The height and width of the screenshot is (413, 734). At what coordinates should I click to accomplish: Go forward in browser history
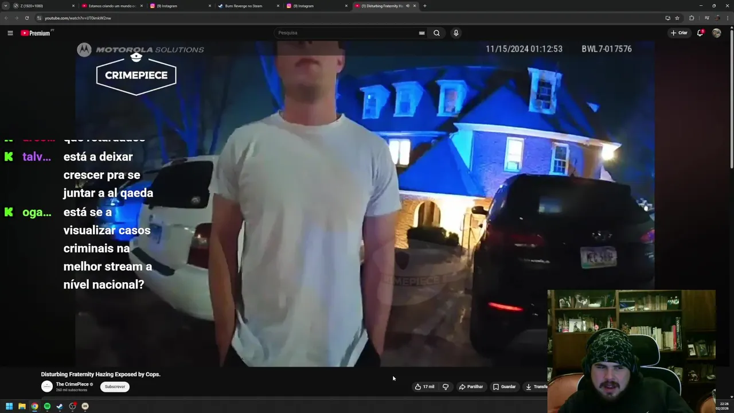[x=16, y=18]
